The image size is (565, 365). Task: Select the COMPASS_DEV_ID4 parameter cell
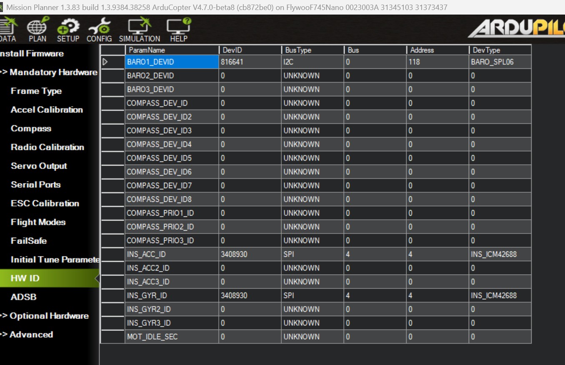click(172, 144)
